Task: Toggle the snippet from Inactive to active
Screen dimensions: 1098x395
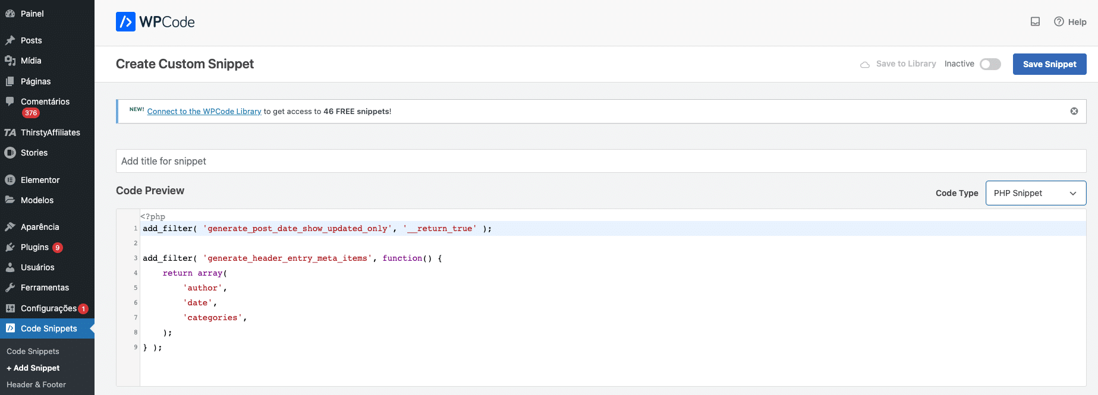Action: coord(990,64)
